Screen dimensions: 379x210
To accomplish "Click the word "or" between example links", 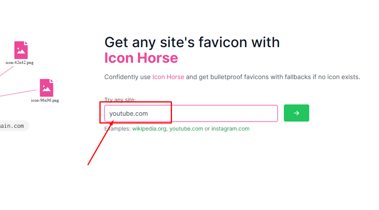I will pyautogui.click(x=207, y=129).
